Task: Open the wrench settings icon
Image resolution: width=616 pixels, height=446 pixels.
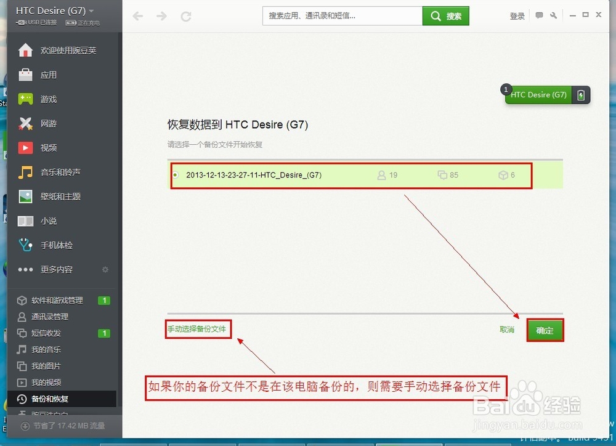Action: coord(554,16)
